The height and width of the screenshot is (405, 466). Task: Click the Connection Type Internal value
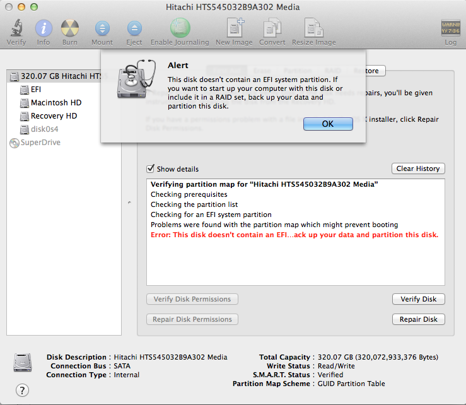[127, 375]
